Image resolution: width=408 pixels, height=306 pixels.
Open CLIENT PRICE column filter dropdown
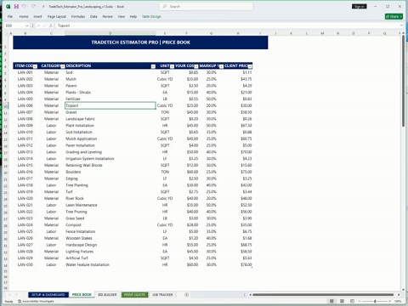point(250,66)
